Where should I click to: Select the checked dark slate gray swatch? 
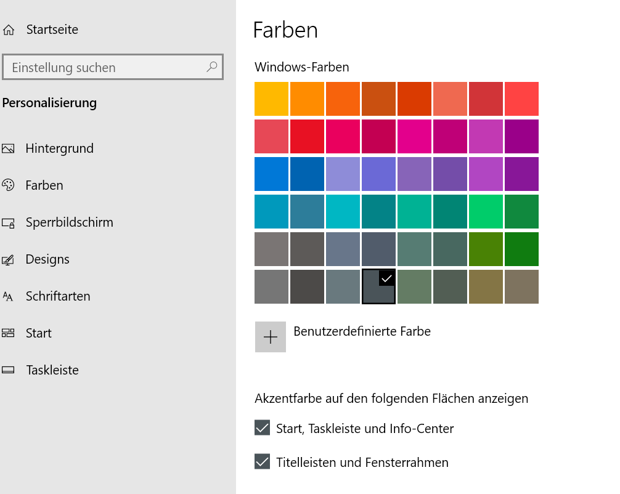point(377,287)
